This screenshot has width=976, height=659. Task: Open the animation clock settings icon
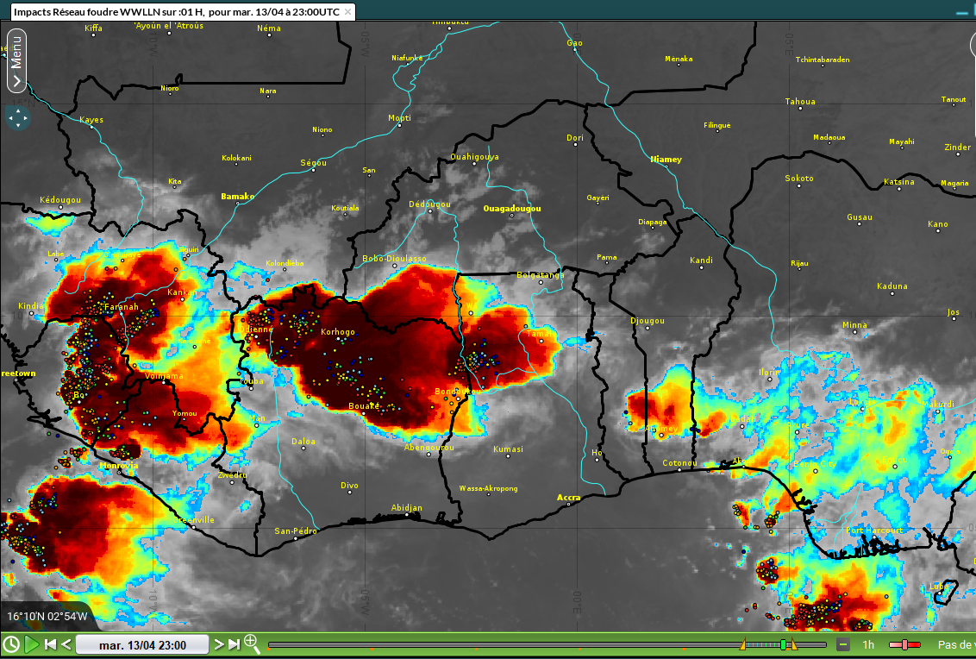click(x=10, y=644)
